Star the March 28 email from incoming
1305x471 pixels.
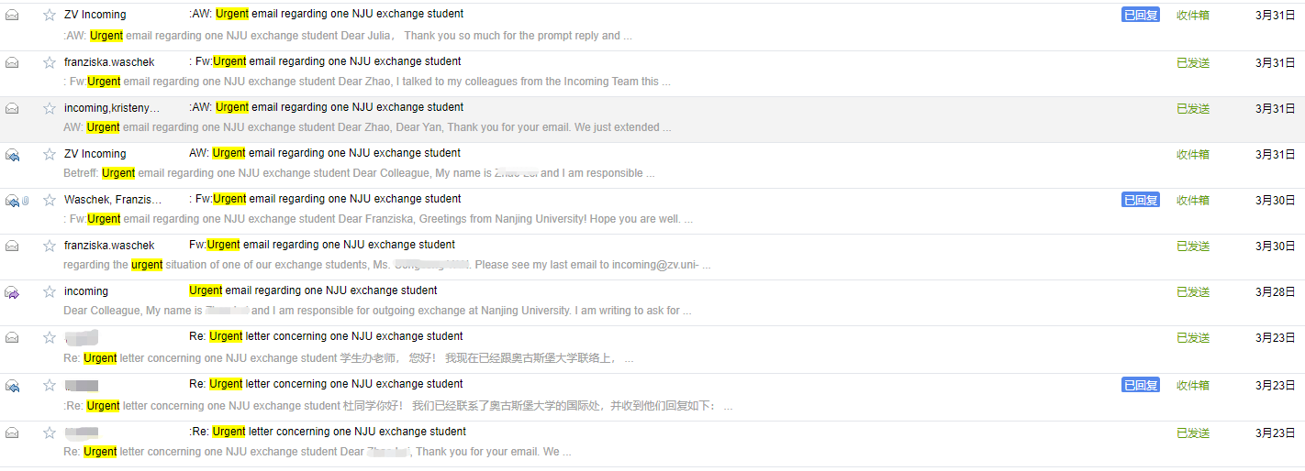(50, 291)
